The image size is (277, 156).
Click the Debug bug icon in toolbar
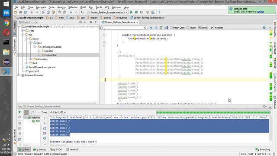coord(136,13)
